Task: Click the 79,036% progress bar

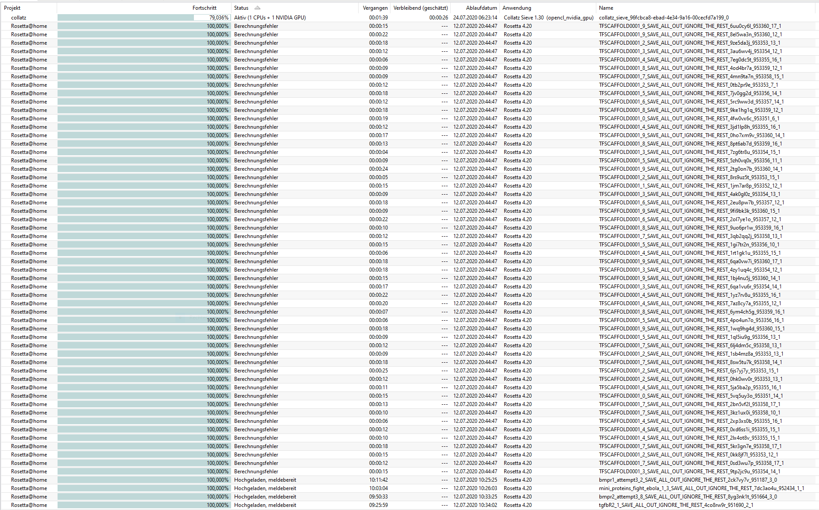Action: tap(143, 18)
